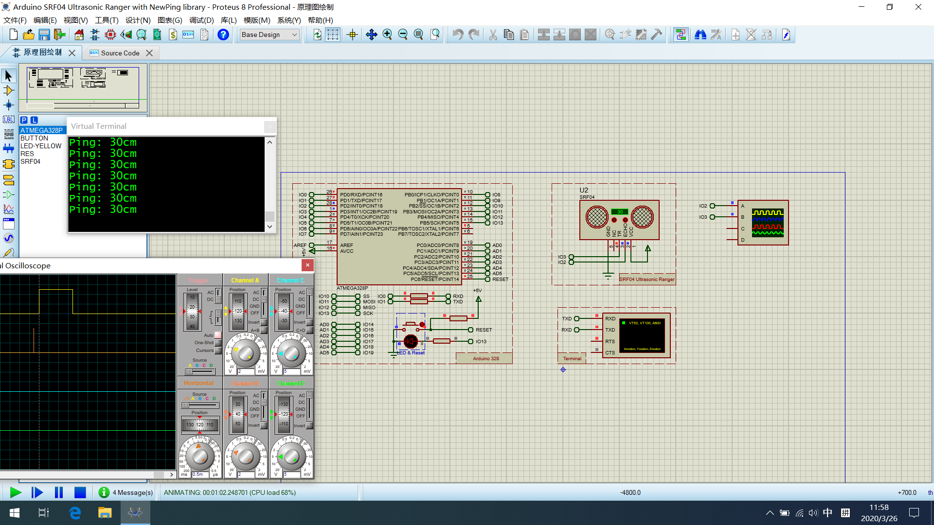The height and width of the screenshot is (525, 934).
Task: Select the Component Mode tool
Action: (8, 90)
